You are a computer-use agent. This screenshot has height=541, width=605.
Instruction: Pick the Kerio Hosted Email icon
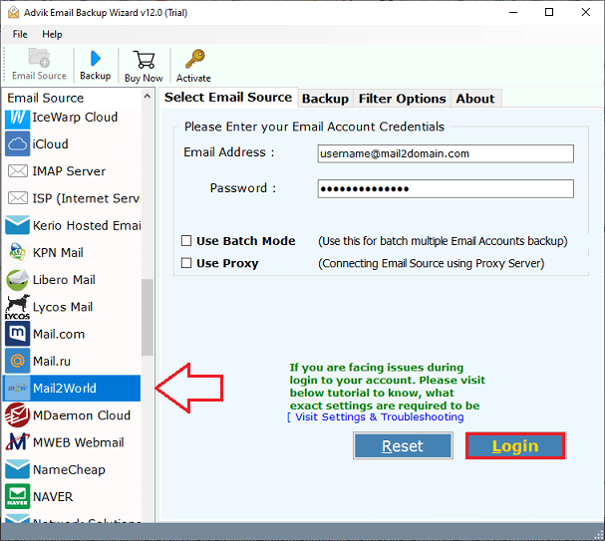17,225
